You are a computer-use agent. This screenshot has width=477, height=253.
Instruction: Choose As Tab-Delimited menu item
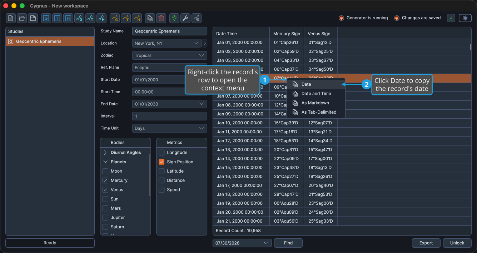[316, 112]
